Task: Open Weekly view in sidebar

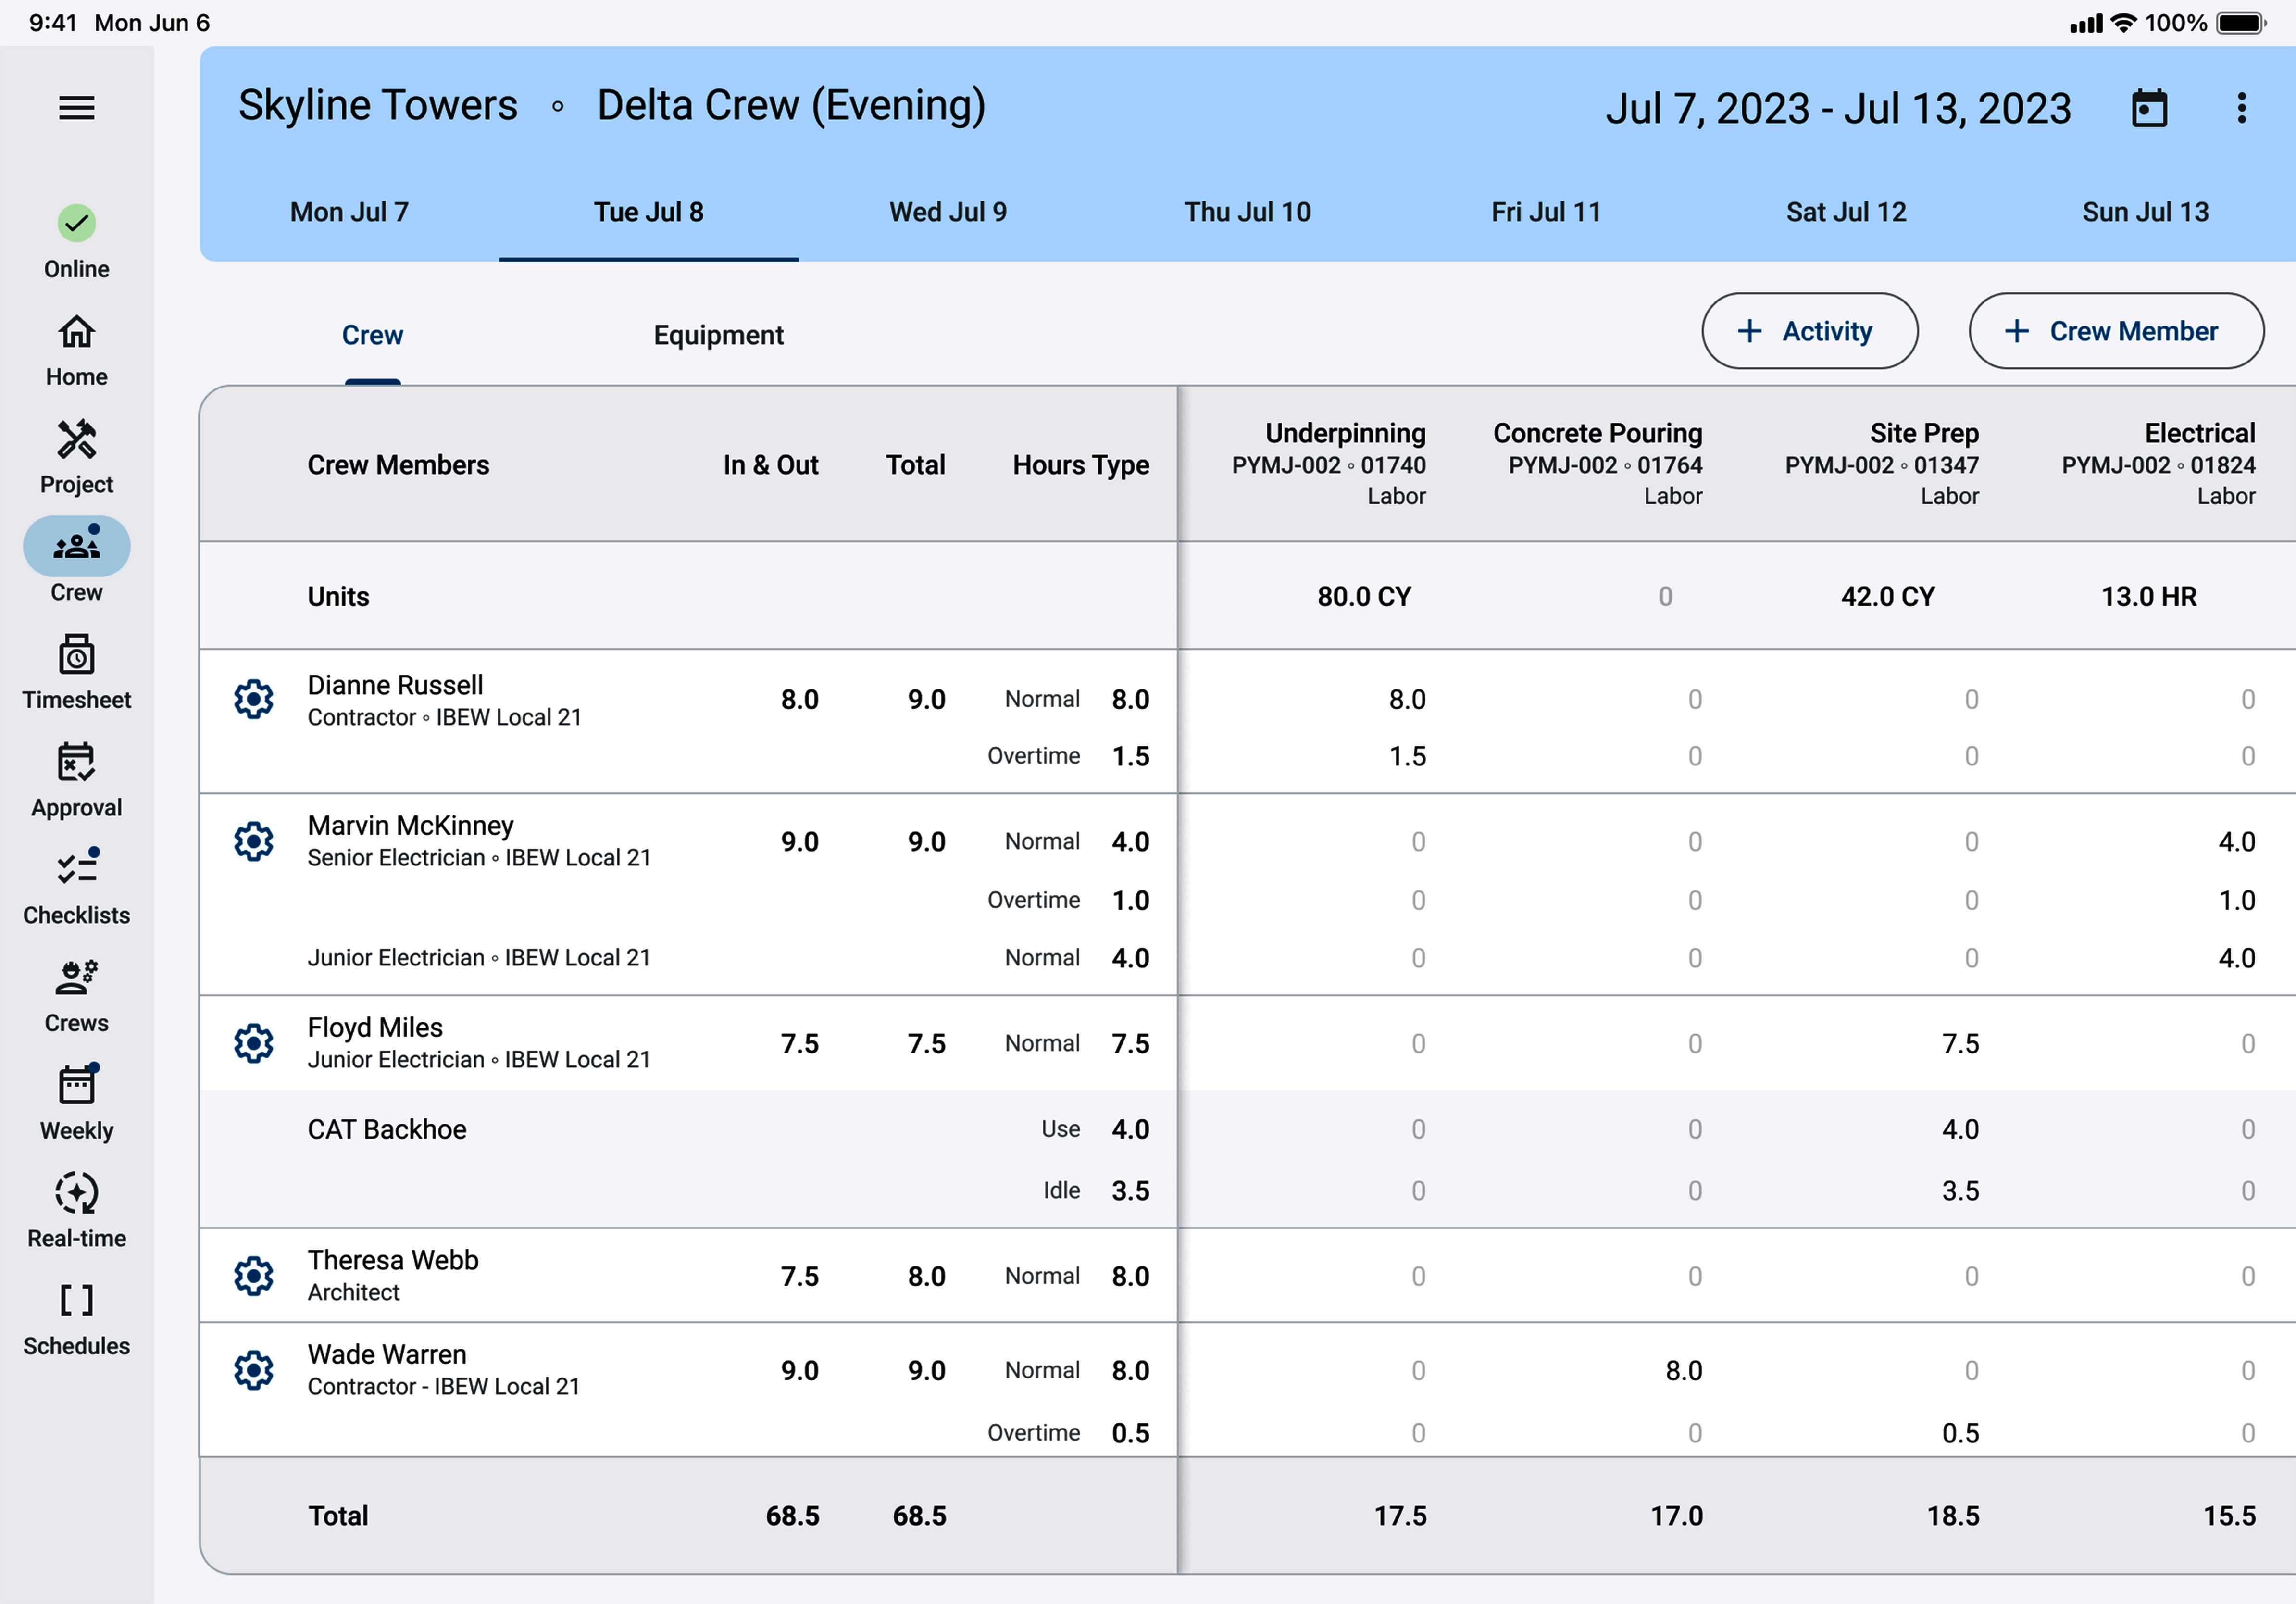Action: point(76,1102)
